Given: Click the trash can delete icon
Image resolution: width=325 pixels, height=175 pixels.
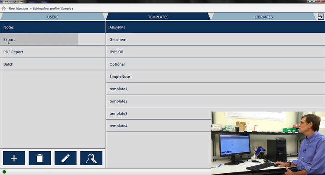Looking at the screenshot, I should point(40,158).
